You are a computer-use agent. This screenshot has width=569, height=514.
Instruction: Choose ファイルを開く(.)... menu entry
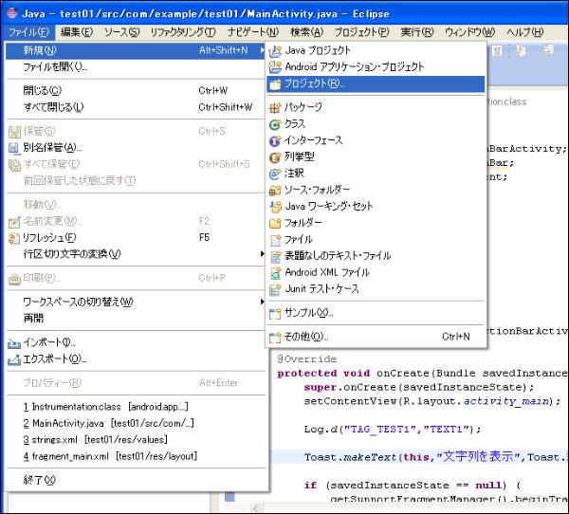coord(136,66)
